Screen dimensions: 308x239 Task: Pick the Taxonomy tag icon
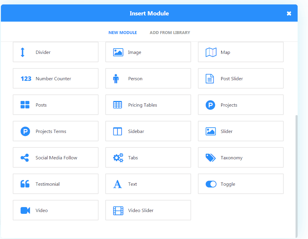click(x=211, y=158)
